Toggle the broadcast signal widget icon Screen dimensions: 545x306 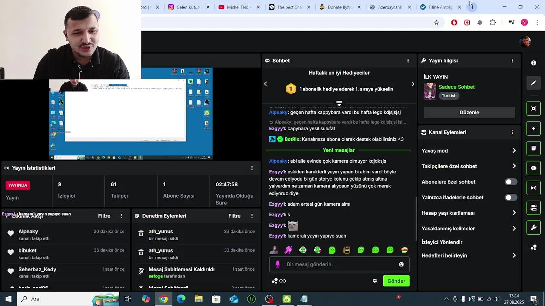point(534,188)
